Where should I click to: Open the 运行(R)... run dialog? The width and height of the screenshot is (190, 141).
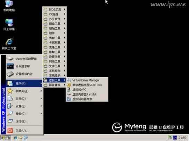[24, 121]
